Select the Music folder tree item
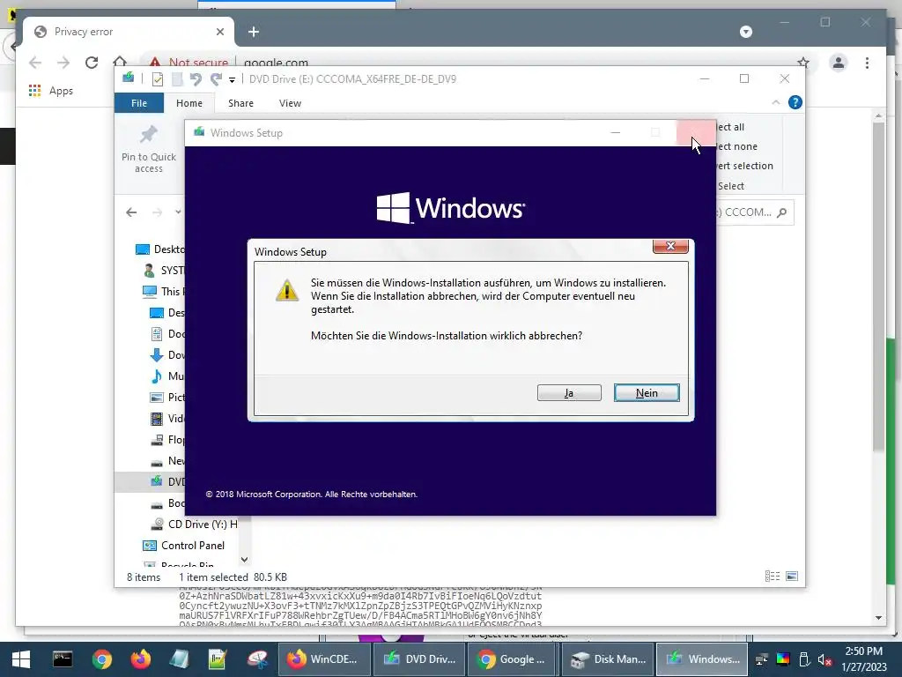Screen dimensions: 902x677 pyautogui.click(x=168, y=376)
